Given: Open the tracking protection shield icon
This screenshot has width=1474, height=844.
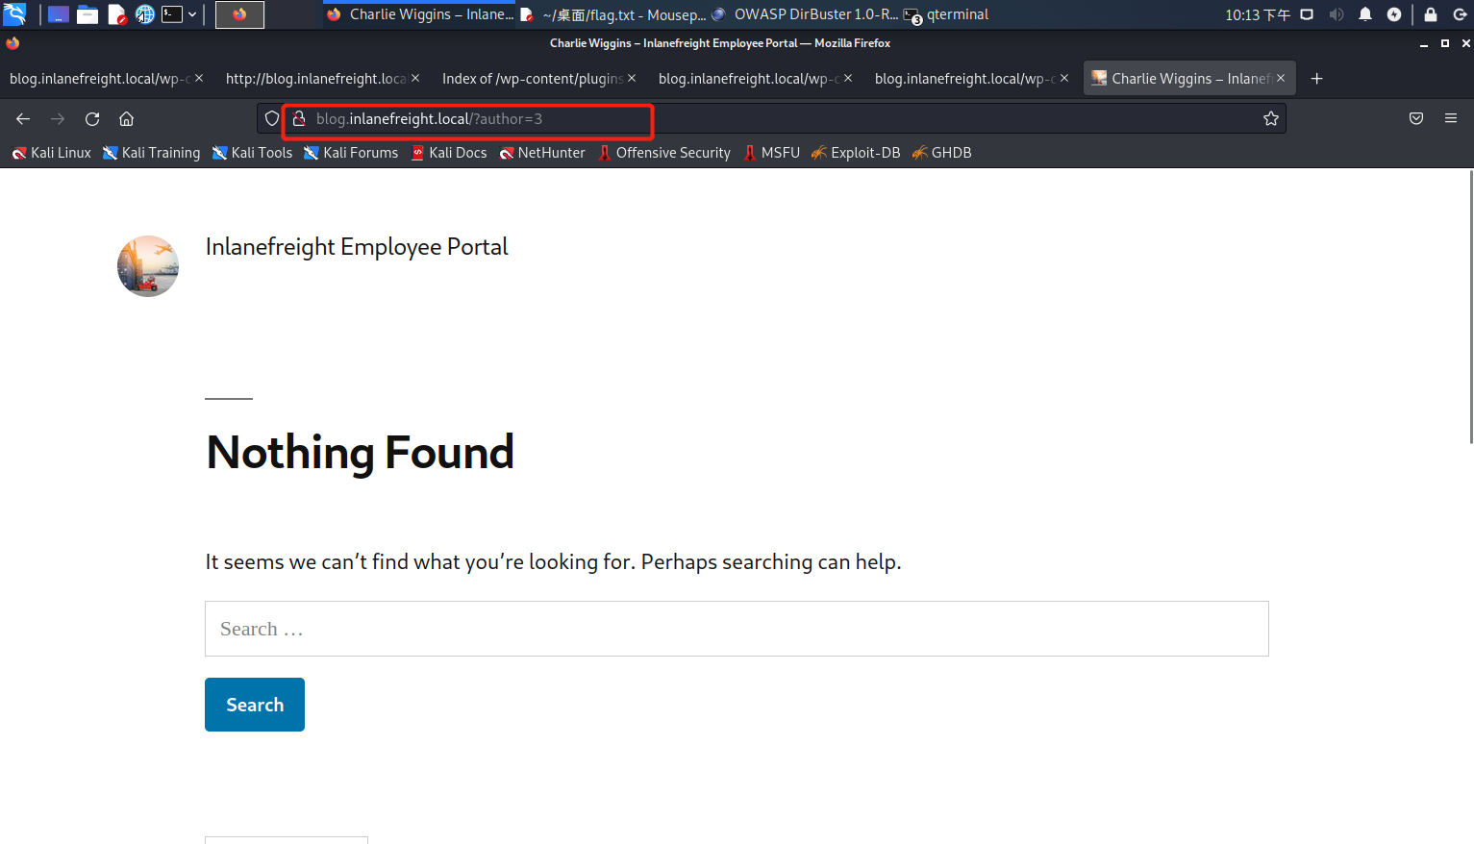Looking at the screenshot, I should click(272, 118).
